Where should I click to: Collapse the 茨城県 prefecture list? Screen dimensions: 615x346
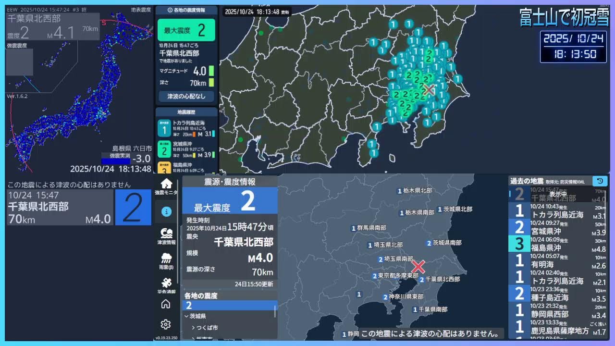[186, 316]
